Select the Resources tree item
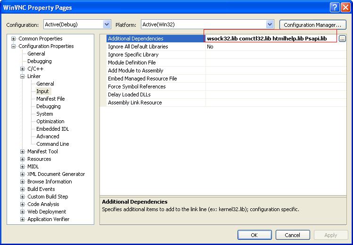Image resolution: width=353 pixels, height=245 pixels. (39, 159)
